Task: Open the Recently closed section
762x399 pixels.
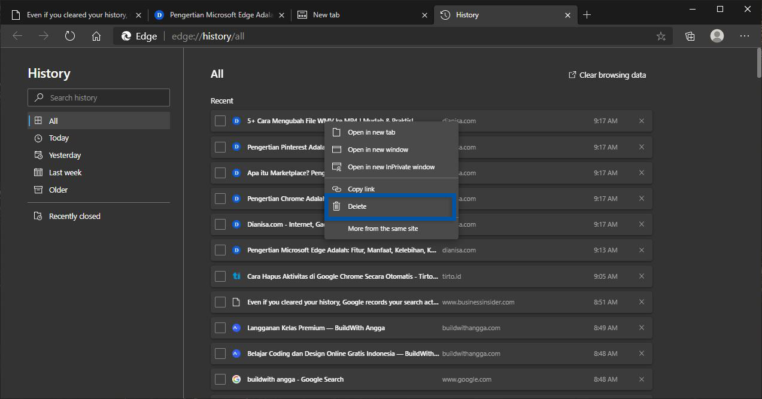Action: tap(73, 215)
